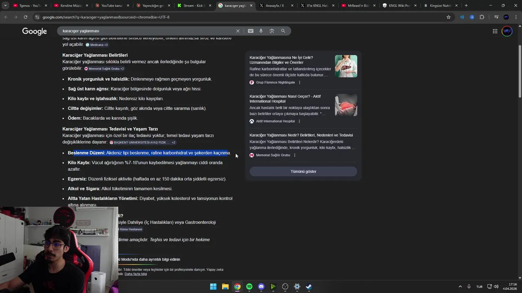Viewport: 522px width, 293px height.
Task: Open Karaciğer Yağlanması Nasıl Geçer result
Action: (x=285, y=99)
